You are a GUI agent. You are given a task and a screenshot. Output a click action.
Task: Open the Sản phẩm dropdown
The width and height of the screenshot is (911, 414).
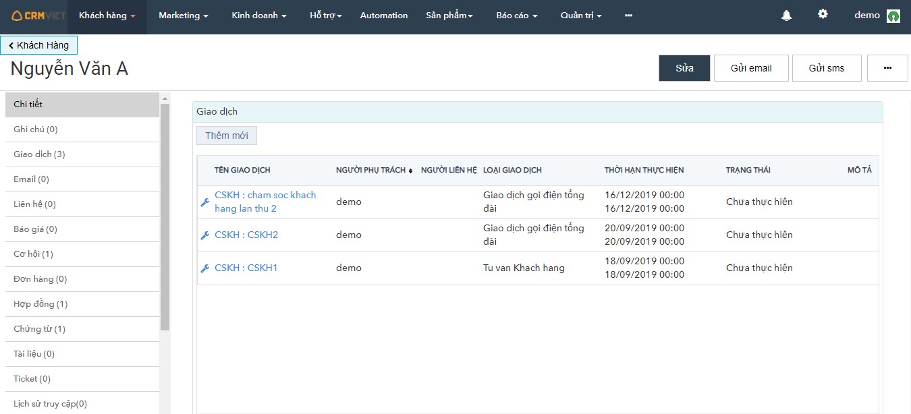click(449, 15)
